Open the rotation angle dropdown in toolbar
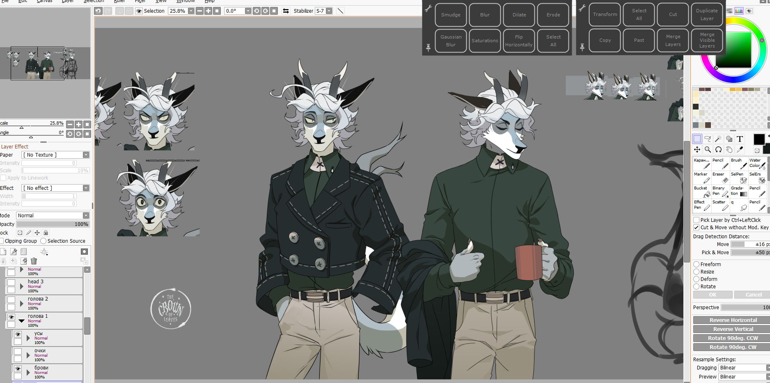Image resolution: width=770 pixels, height=383 pixels. pos(248,11)
